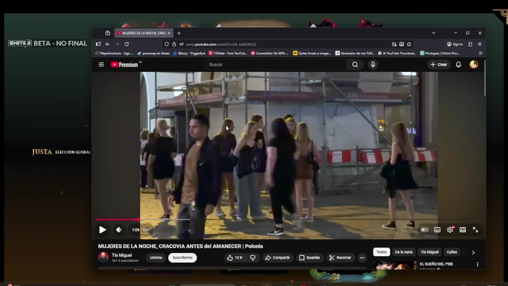Screen dimensions: 508x286
Task: Click the Suscribirme button
Action: pyautogui.click(x=183, y=258)
